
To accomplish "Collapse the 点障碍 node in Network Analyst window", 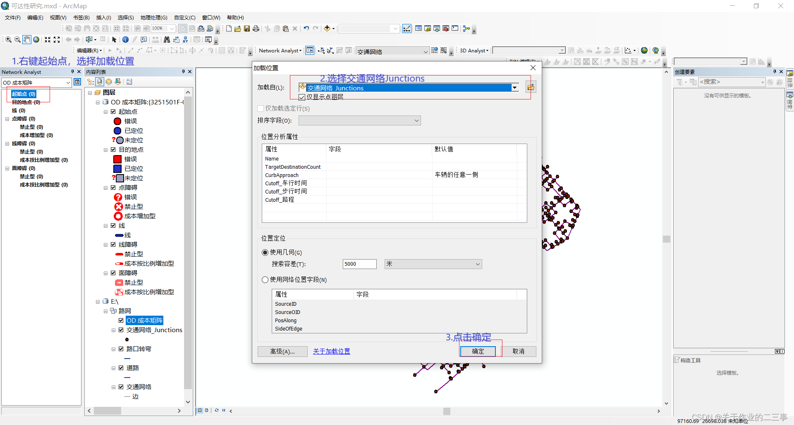I will (x=7, y=119).
